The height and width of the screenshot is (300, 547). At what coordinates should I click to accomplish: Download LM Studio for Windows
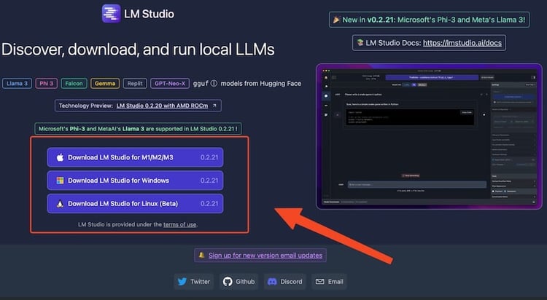[x=135, y=181]
